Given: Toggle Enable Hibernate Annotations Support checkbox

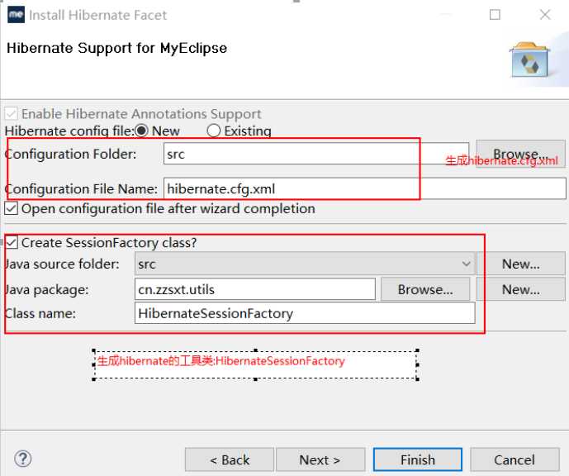Looking at the screenshot, I should pyautogui.click(x=11, y=114).
